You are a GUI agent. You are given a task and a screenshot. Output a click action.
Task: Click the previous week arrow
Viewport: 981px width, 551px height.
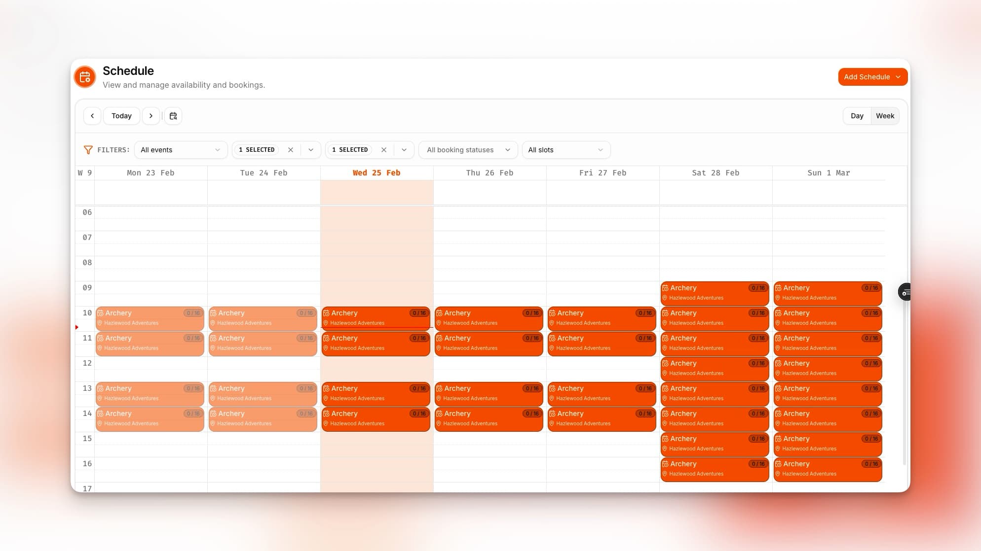(92, 116)
